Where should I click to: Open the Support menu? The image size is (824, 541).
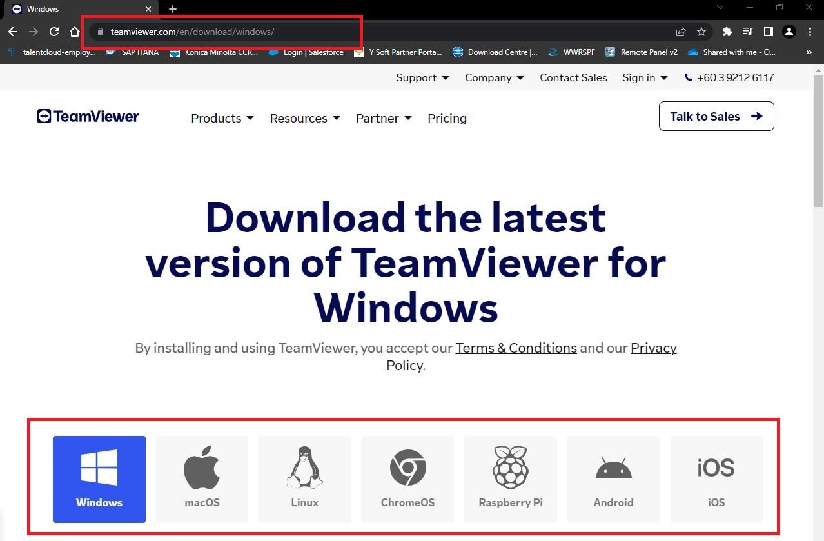(422, 77)
